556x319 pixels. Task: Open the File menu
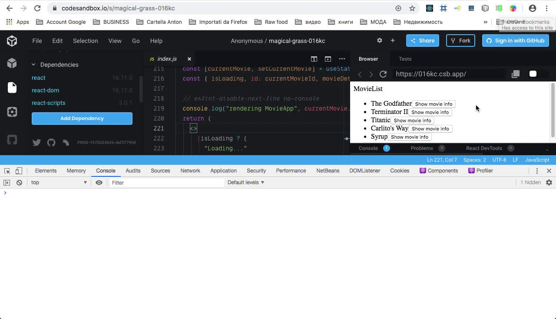pyautogui.click(x=37, y=41)
